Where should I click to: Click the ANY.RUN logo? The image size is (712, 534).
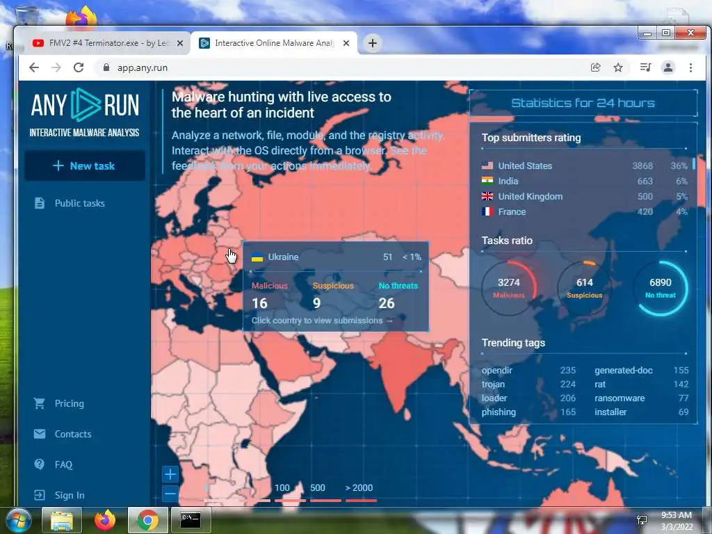click(85, 113)
